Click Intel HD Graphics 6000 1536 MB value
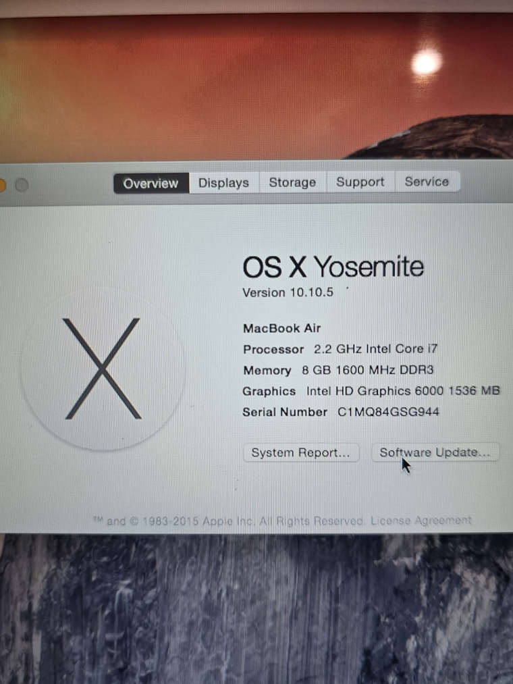The image size is (513, 684). tap(403, 391)
